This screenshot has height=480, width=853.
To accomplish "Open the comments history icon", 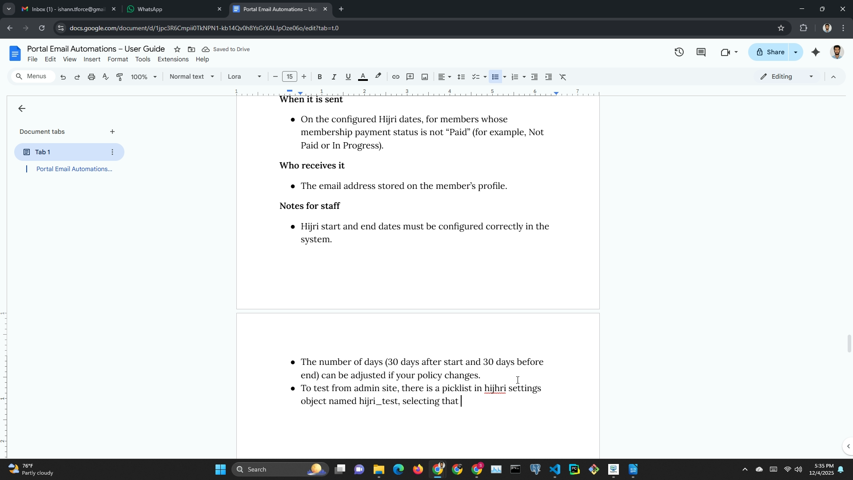I will [701, 52].
